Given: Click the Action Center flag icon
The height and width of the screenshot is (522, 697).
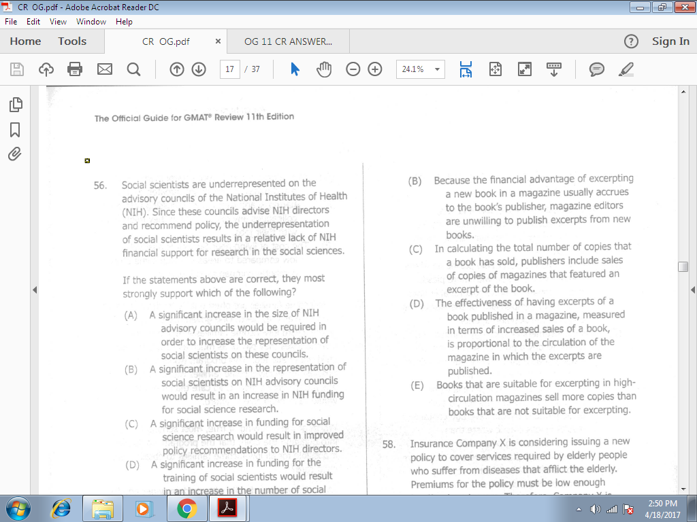Looking at the screenshot, I should [x=628, y=509].
